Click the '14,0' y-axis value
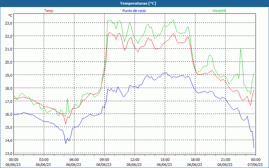 point(8,140)
